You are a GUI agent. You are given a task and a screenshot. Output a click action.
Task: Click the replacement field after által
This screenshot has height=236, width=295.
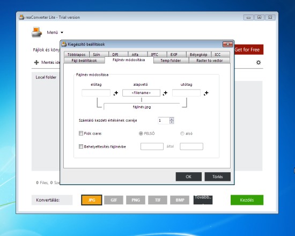tap(191, 146)
